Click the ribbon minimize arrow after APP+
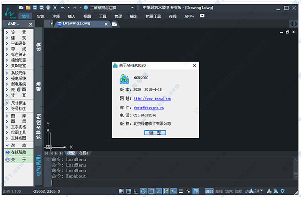This screenshot has height=197, width=301. [x=202, y=16]
